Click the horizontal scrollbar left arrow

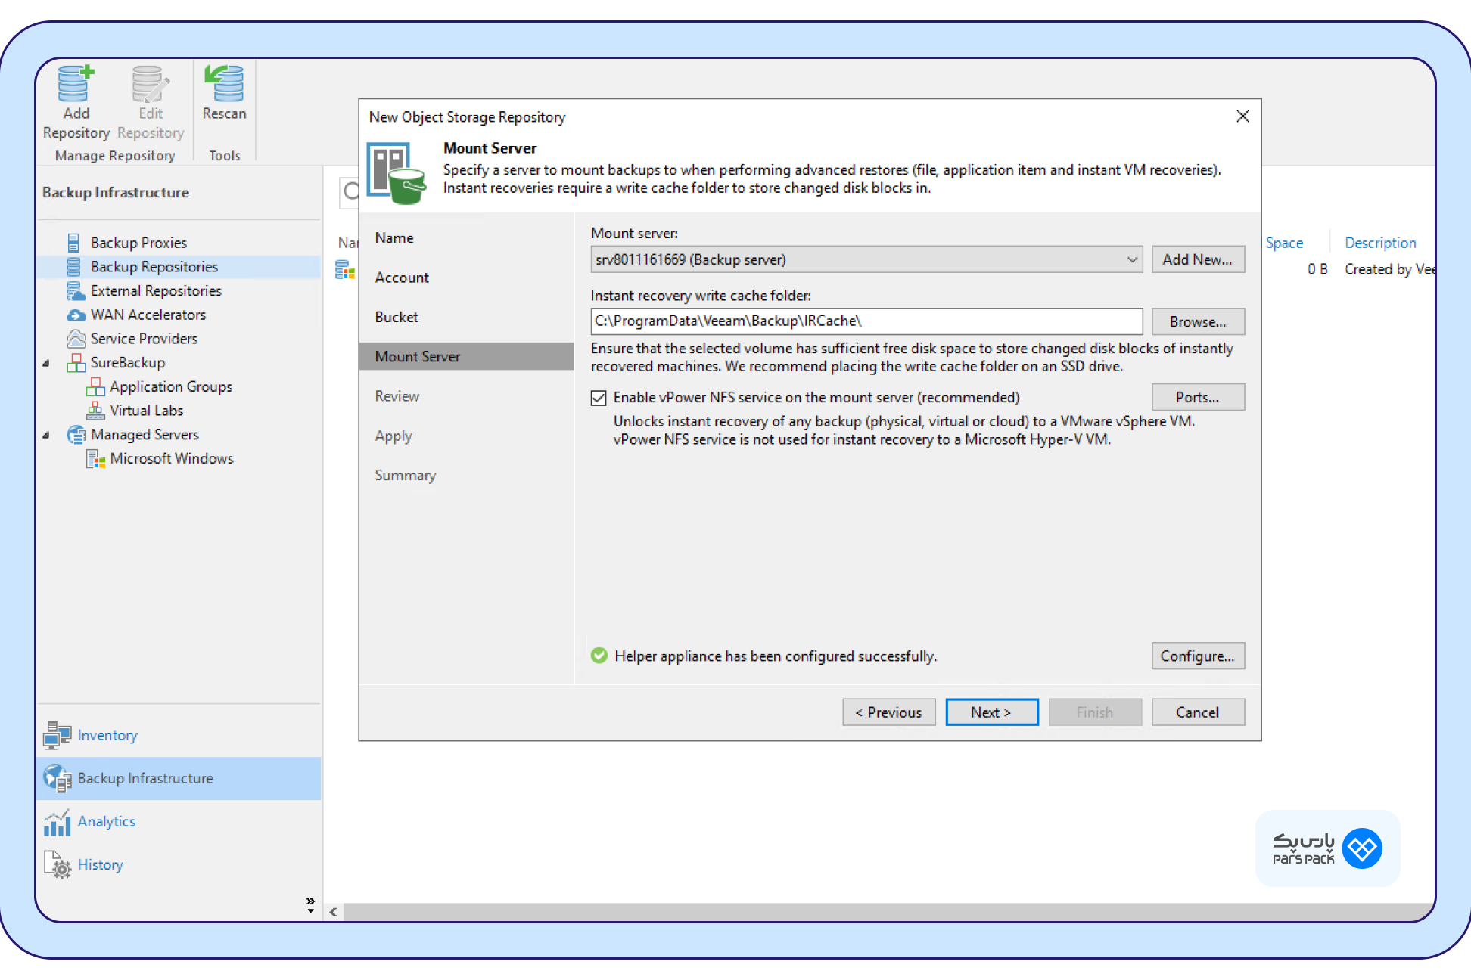point(333,912)
